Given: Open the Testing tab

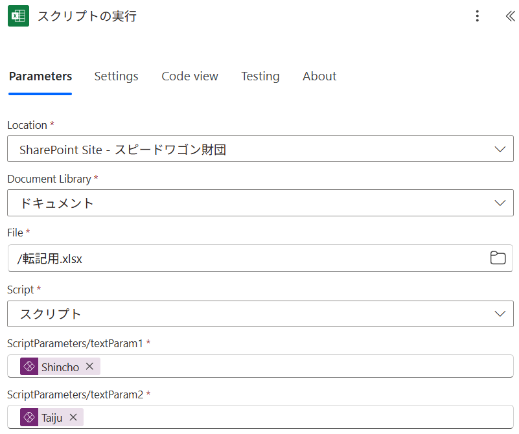Looking at the screenshot, I should click(x=260, y=76).
